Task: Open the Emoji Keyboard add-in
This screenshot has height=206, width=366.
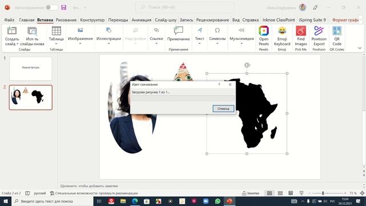Action: (282, 36)
